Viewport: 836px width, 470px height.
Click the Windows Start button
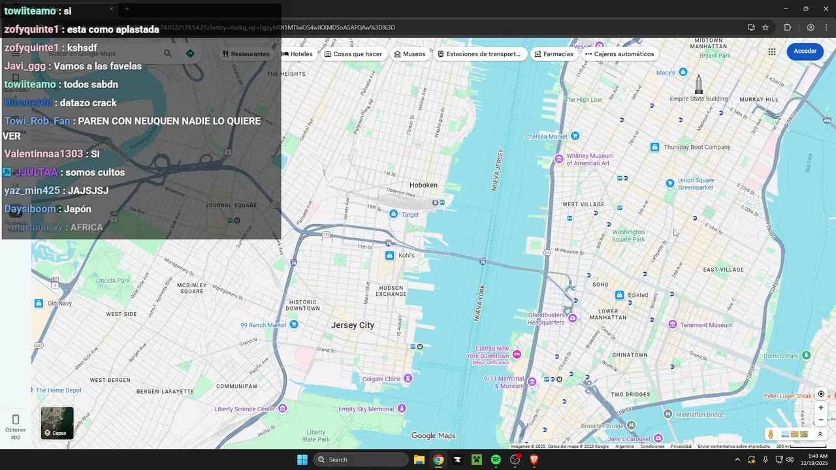(302, 460)
